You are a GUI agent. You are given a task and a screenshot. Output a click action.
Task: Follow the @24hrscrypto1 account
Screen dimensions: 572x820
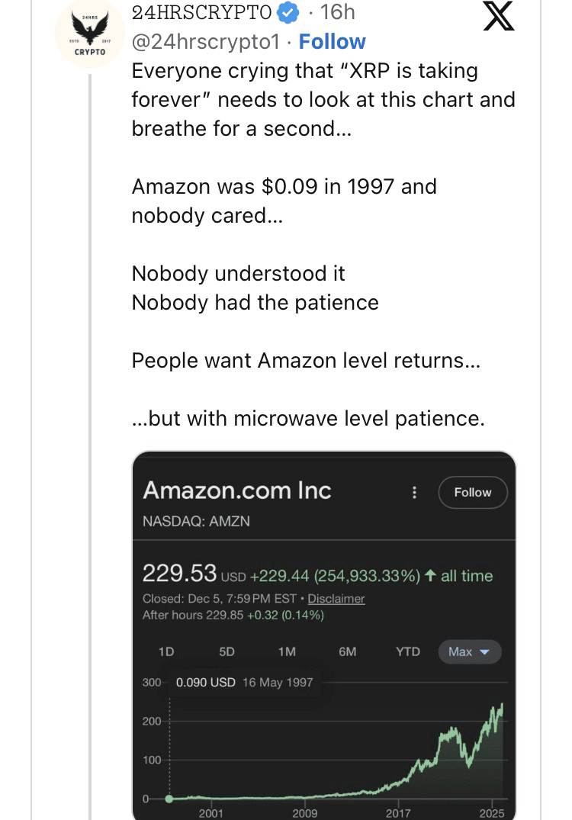[x=332, y=41]
